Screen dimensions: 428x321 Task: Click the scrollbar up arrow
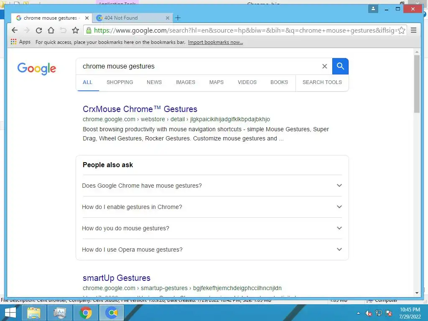click(417, 51)
